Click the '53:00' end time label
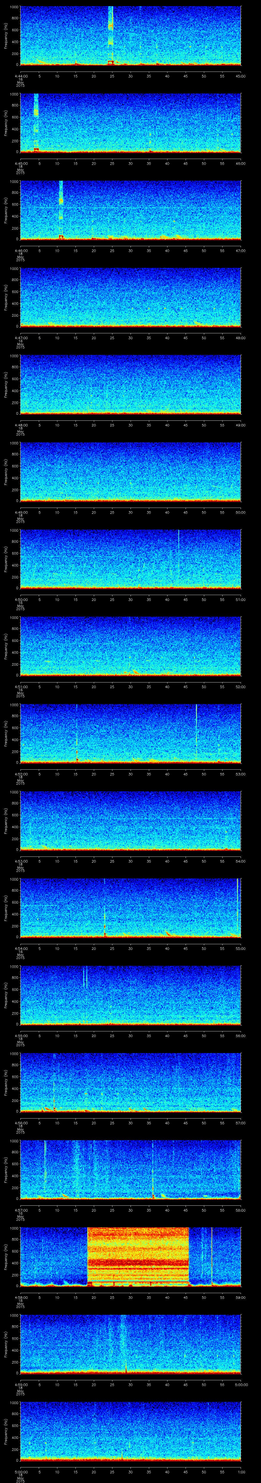 pyautogui.click(x=240, y=774)
